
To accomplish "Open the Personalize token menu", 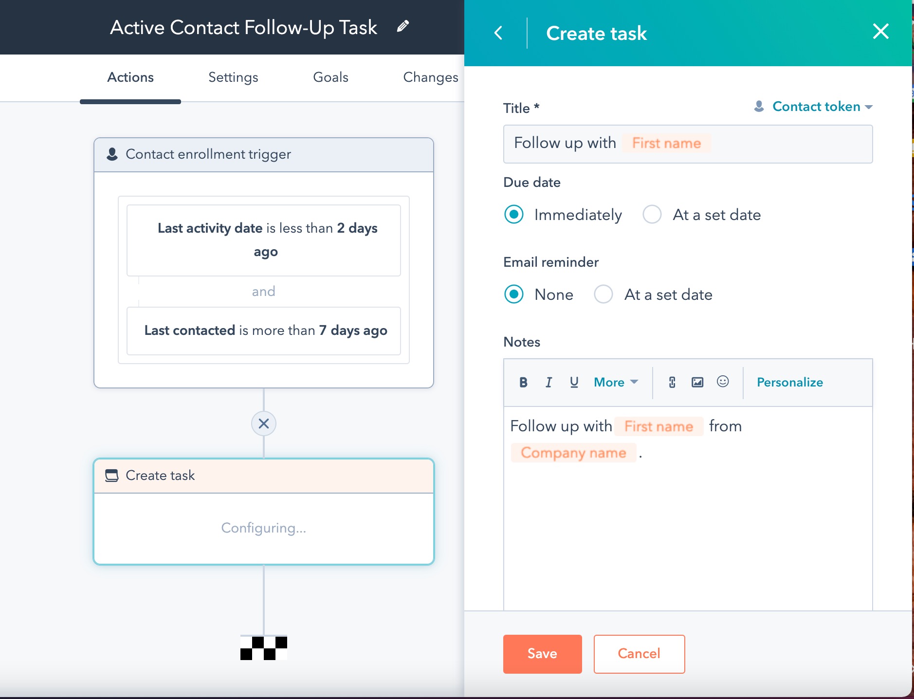I will pos(789,383).
